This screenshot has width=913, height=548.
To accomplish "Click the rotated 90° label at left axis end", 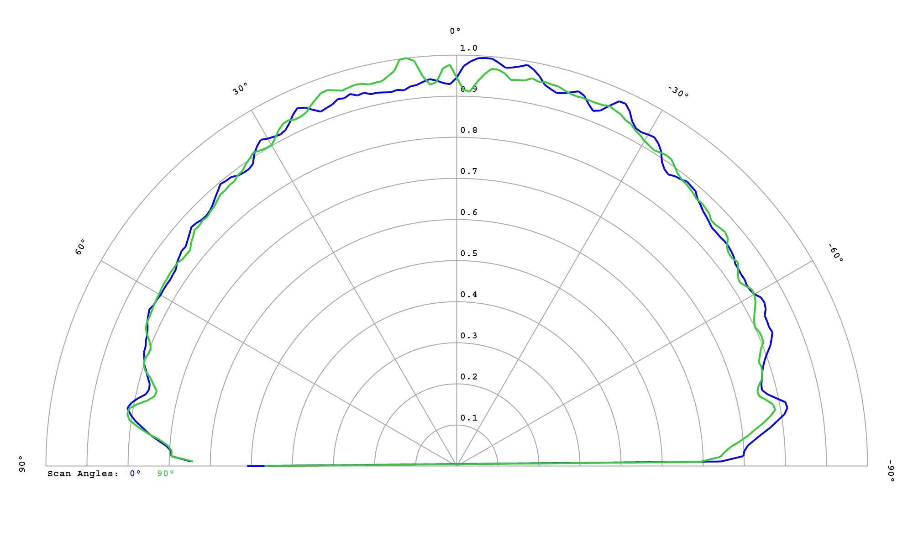I will 21,464.
